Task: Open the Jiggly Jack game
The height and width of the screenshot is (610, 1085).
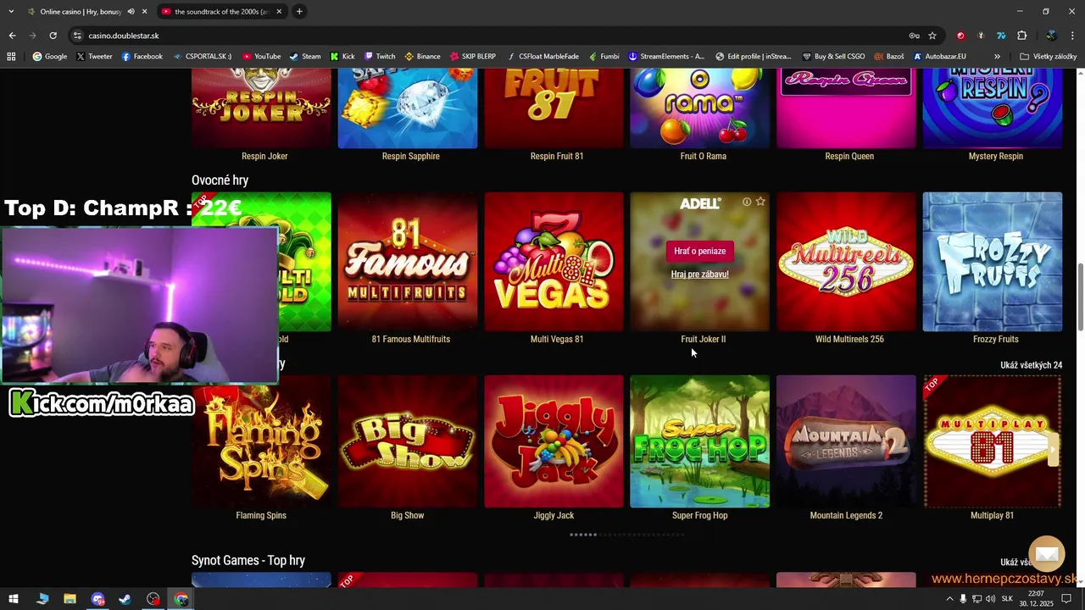Action: 554,441
